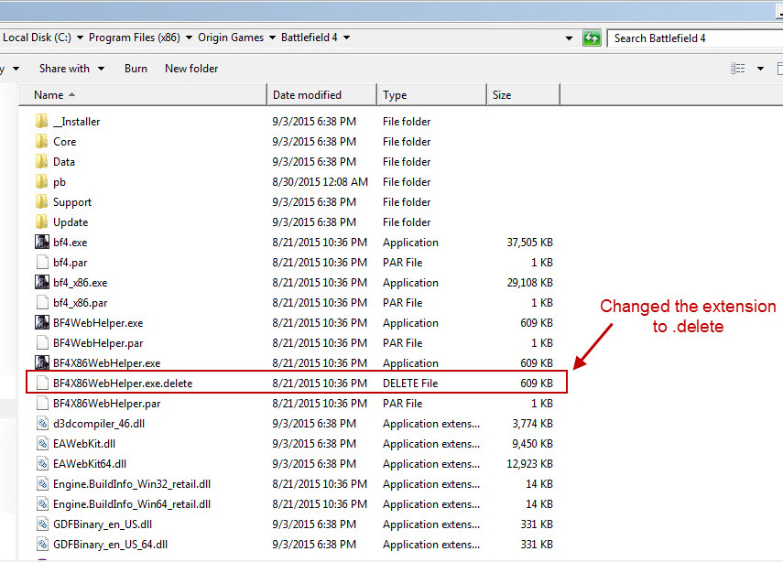Screen dimensions: 783x562
Task: Select the bf4_x86.exe application icon
Action: (42, 283)
